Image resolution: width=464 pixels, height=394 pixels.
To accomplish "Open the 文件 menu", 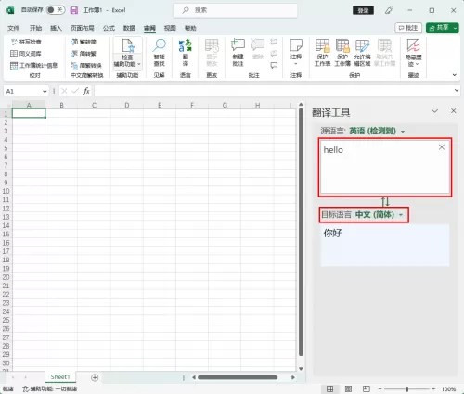I will click(13, 28).
